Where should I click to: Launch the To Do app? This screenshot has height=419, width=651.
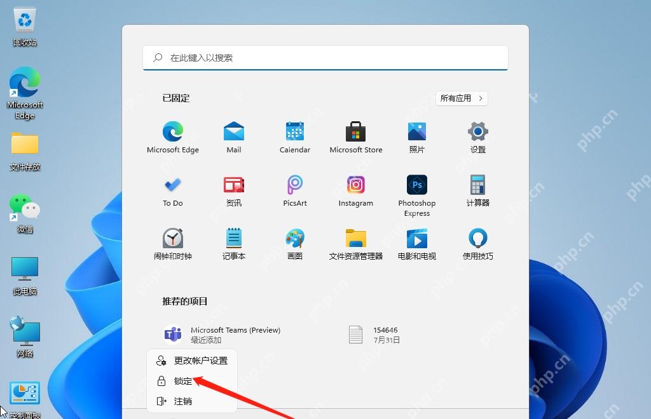(x=173, y=190)
